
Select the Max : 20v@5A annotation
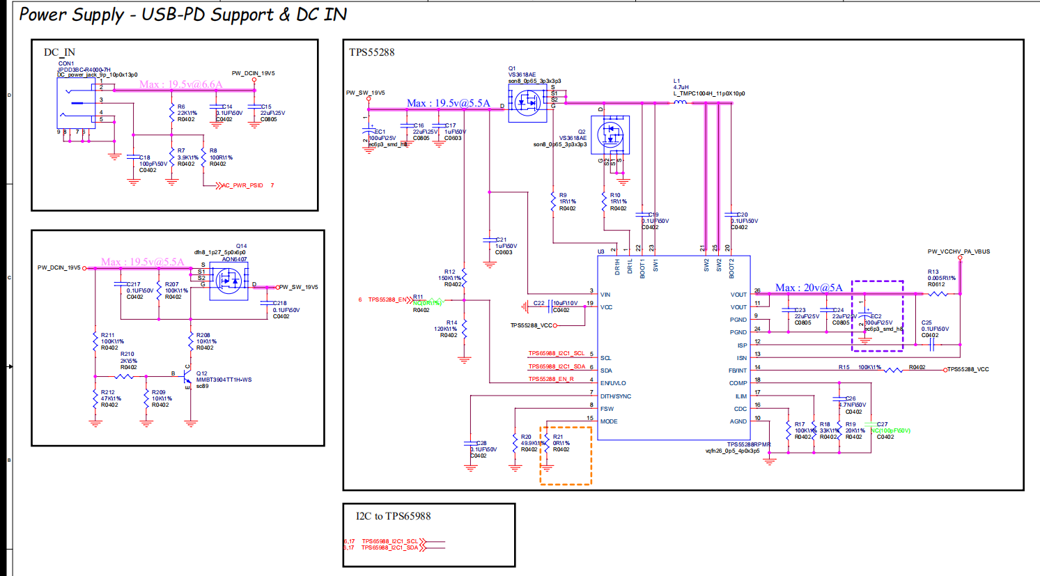(809, 288)
